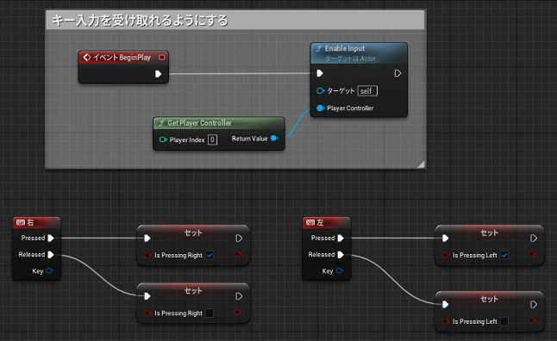This screenshot has width=557, height=341.
Task: Select the comment box title キー入力を受け取れるようにする
Action: click(x=140, y=21)
